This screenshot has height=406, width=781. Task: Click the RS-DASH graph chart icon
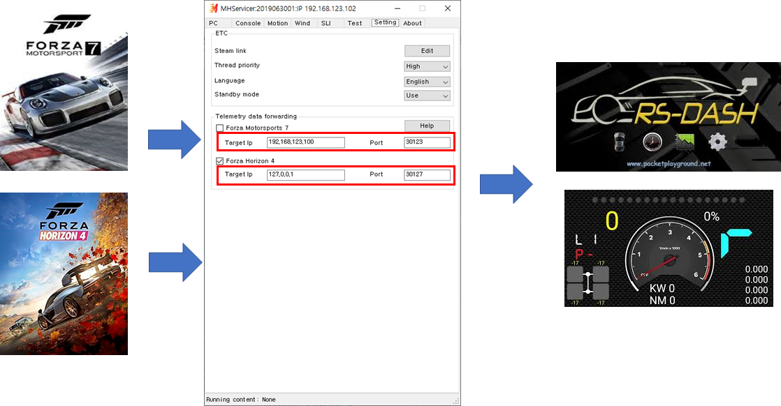pos(685,142)
